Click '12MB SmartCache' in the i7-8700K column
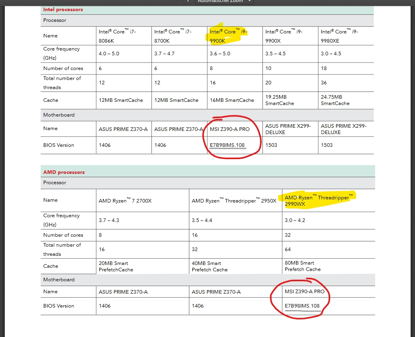 click(x=176, y=100)
